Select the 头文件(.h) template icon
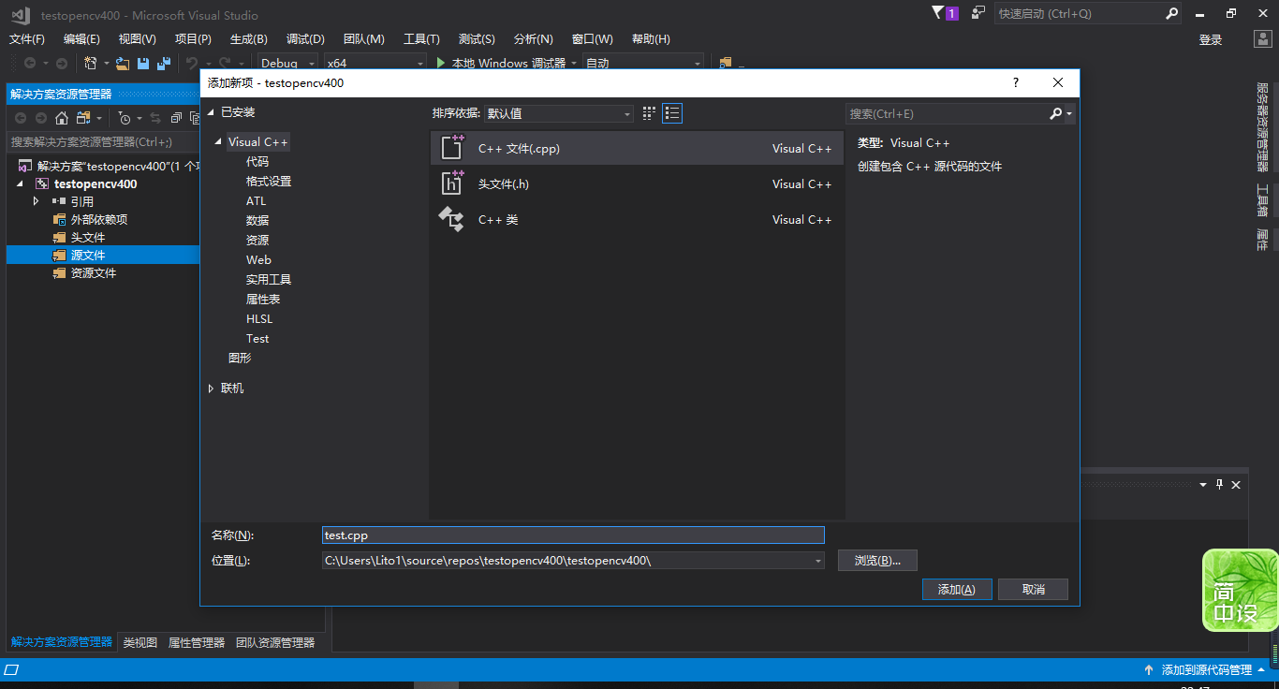 [452, 183]
